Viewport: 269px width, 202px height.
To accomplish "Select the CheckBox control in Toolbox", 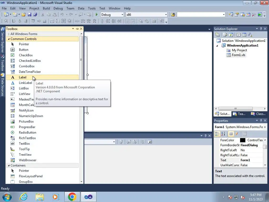I will 42,55.
